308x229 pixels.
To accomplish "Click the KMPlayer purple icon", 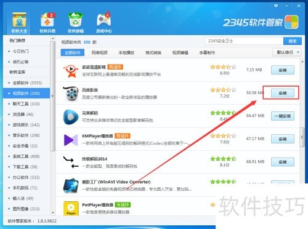I will (x=71, y=140).
